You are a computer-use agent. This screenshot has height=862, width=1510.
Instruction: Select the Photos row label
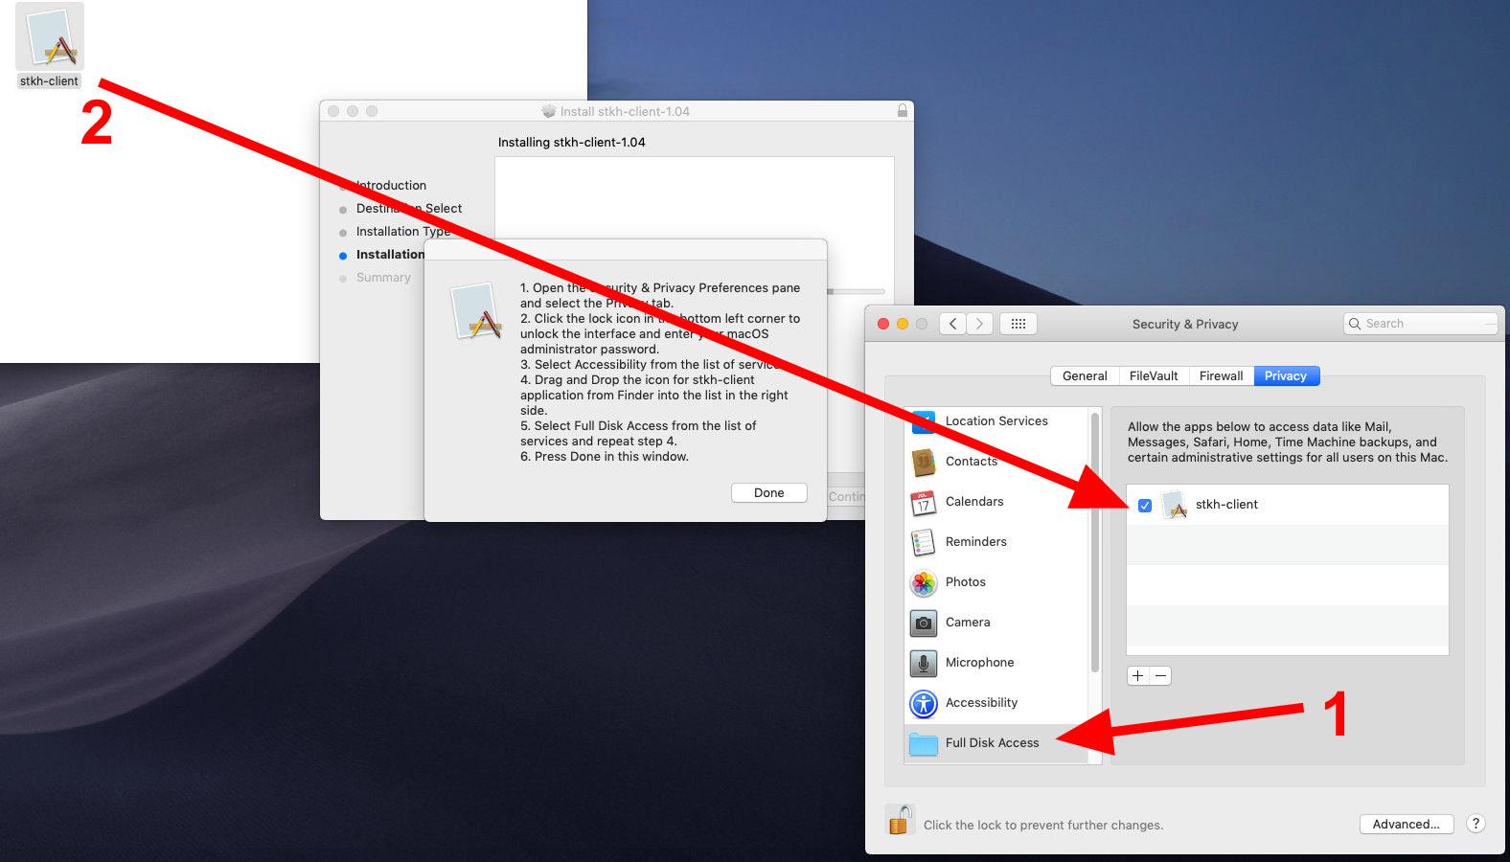coord(966,582)
